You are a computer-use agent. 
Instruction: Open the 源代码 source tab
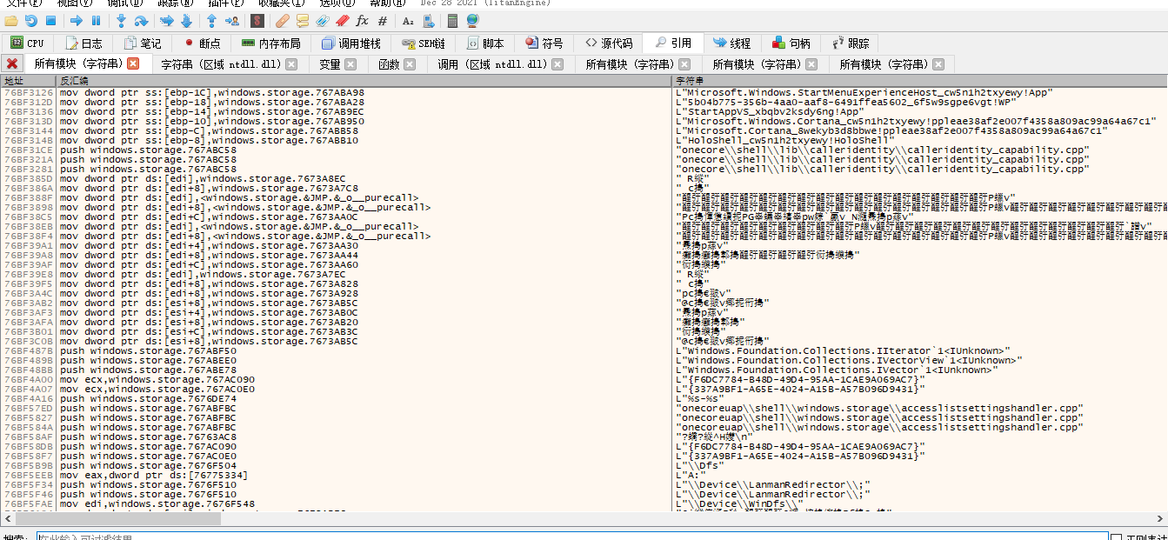608,43
